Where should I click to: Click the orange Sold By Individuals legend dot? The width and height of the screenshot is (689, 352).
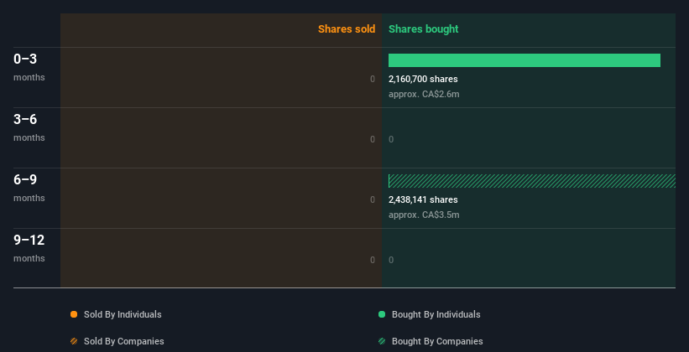74,314
